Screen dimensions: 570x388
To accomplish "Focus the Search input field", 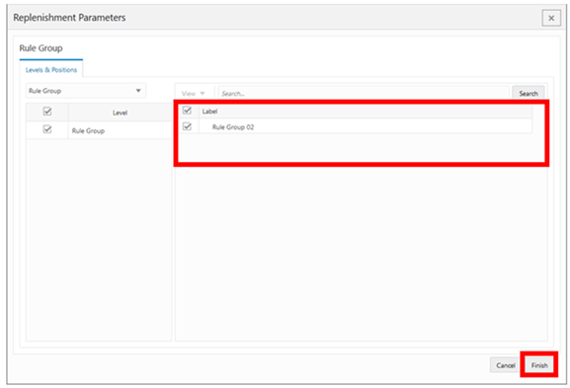I will point(364,94).
